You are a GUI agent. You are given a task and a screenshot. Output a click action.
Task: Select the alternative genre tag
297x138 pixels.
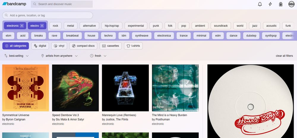click(x=89, y=26)
